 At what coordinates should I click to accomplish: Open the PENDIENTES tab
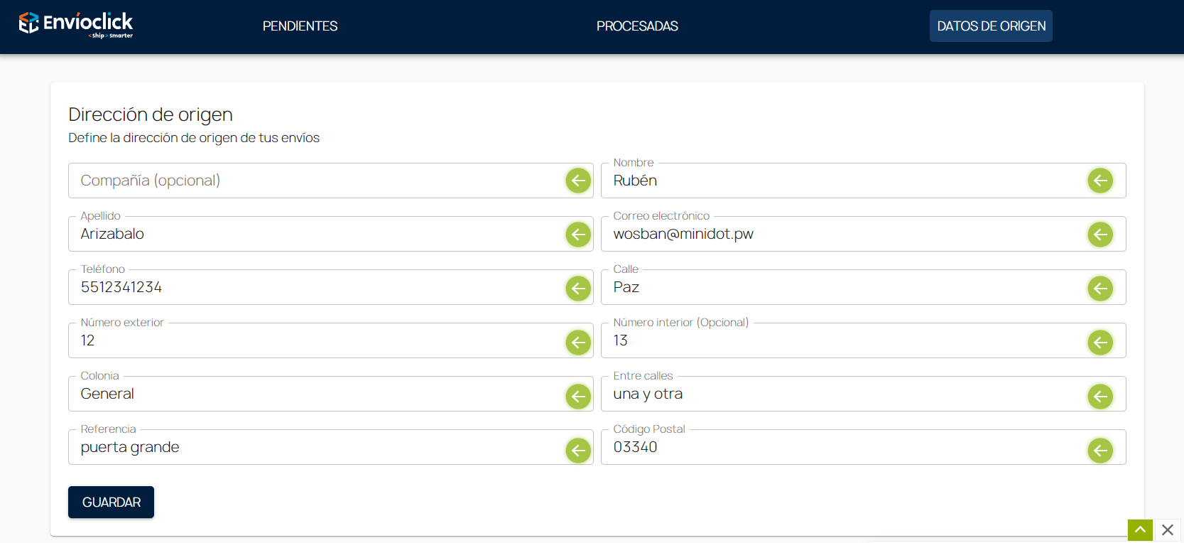pos(300,26)
